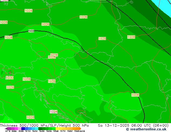Pick the dark blue legend swatch

23,128
